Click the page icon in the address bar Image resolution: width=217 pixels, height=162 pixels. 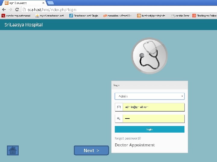point(24,10)
